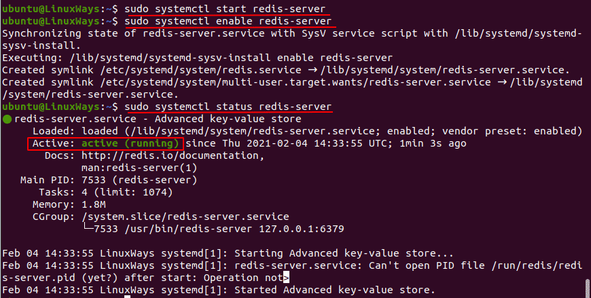The height and width of the screenshot is (298, 591).
Task: Click the Memory 1.8M value
Action: pyautogui.click(x=94, y=204)
